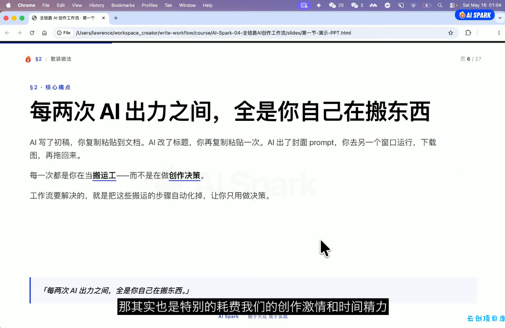Expand the tab search dropdown arrow
Viewport: 505px width, 328px height.
point(500,18)
